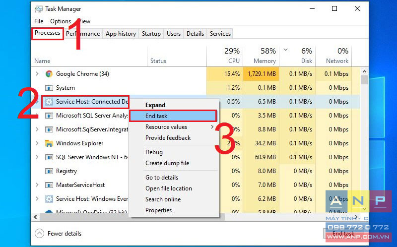Choose End task in the context menu
The height and width of the screenshot is (247, 397).
click(x=173, y=116)
